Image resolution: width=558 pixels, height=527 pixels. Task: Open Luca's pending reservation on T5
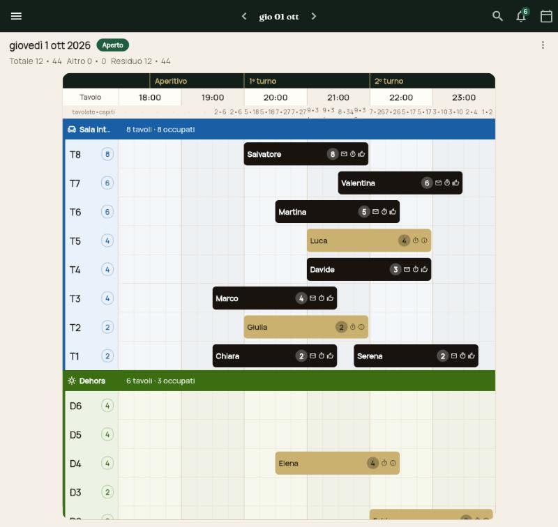tap(369, 240)
